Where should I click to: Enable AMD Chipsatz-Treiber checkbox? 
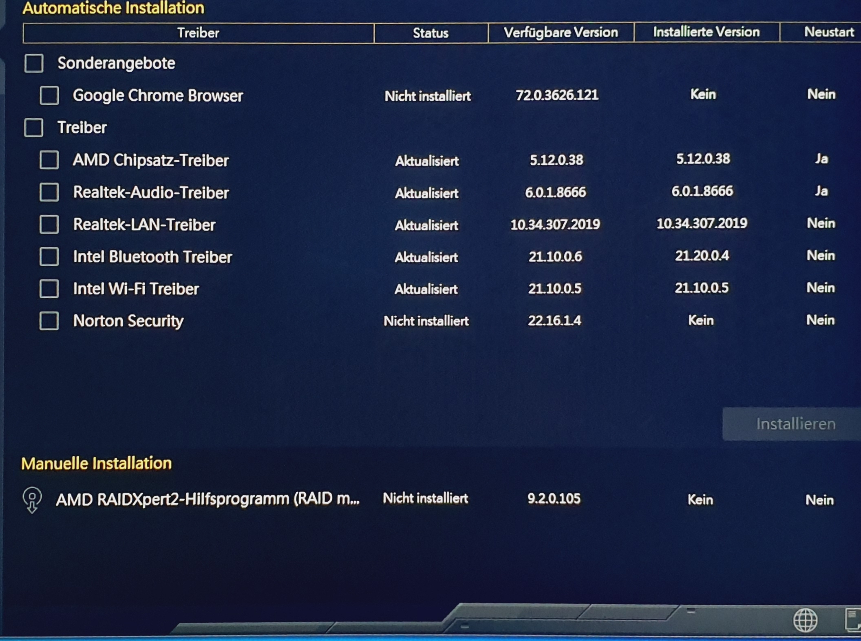[49, 160]
